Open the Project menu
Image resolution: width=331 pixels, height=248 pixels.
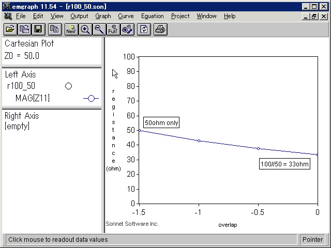(x=180, y=16)
